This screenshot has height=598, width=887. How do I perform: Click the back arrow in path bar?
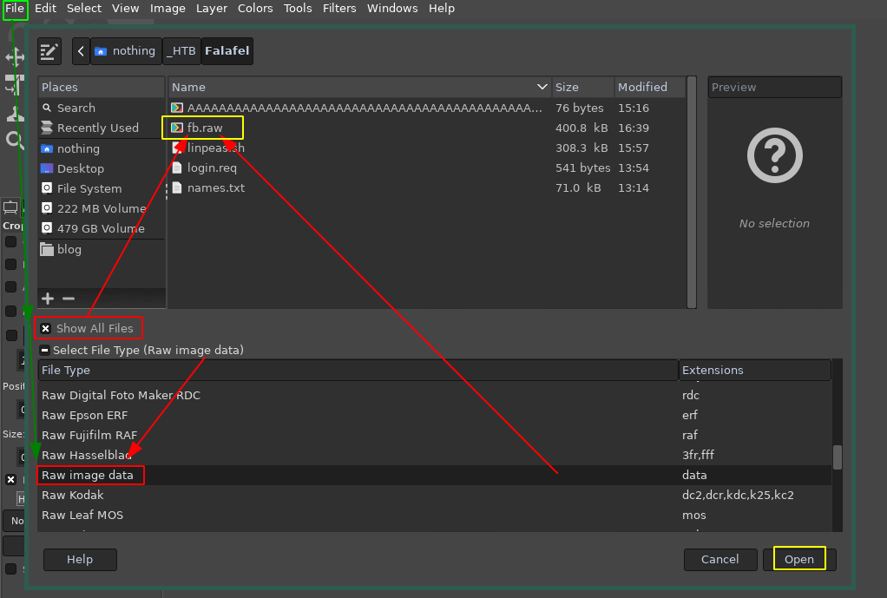coord(81,51)
